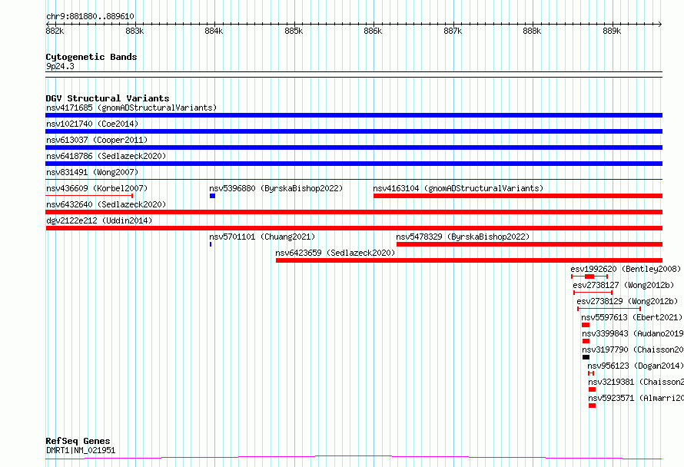Click the nsv4163104 gnomADStructuralVariants label
Viewport: 684px width, 467px height.
(459, 188)
